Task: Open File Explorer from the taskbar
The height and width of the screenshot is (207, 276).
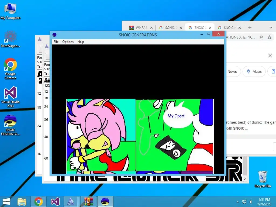Action: point(22,202)
